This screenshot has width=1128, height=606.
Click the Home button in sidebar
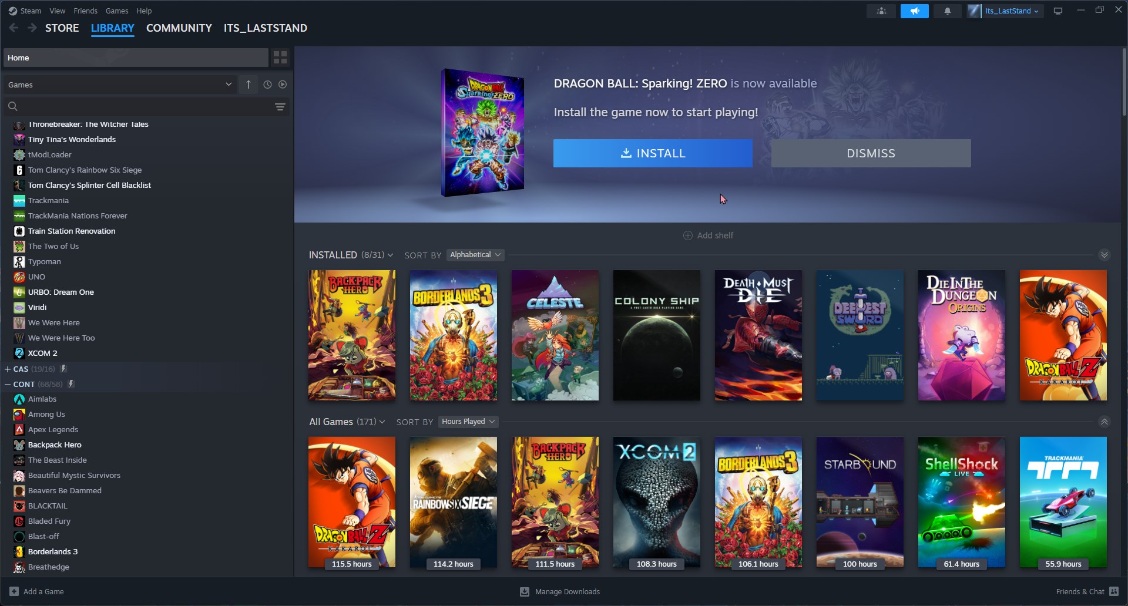pyautogui.click(x=136, y=58)
